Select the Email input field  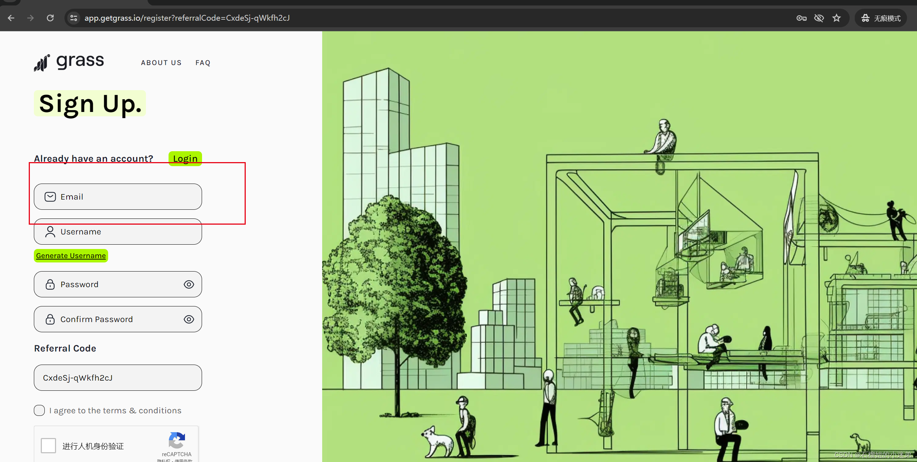tap(118, 196)
